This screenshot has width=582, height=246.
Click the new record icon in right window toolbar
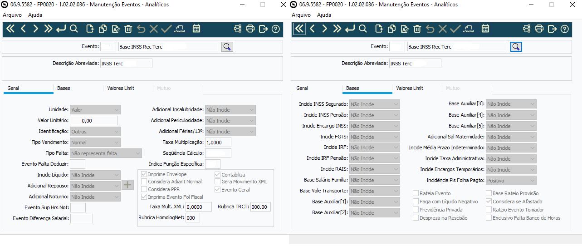379,29
